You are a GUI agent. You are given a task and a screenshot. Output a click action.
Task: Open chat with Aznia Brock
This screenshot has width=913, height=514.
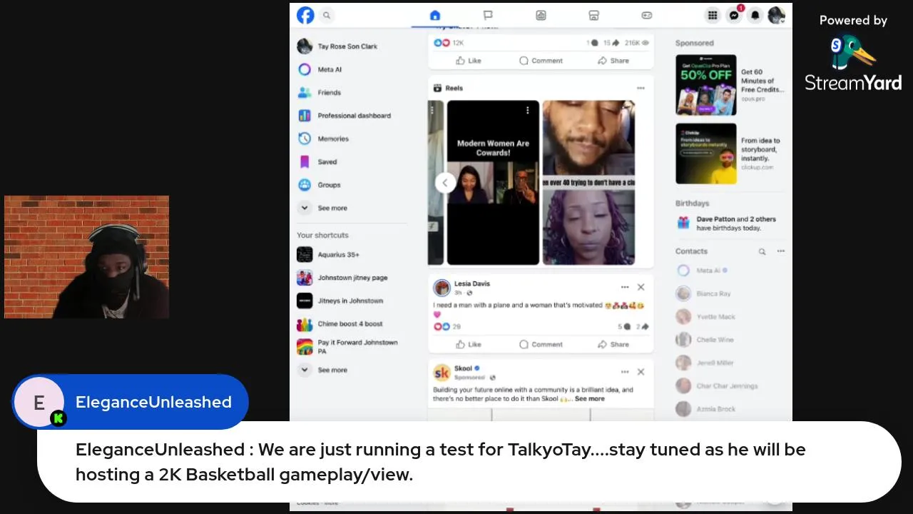[x=706, y=409]
